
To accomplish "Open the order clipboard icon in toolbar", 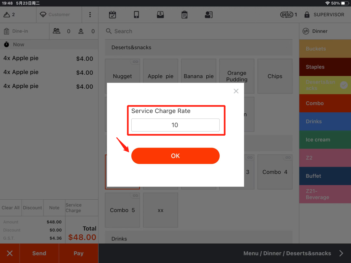I will [x=184, y=15].
